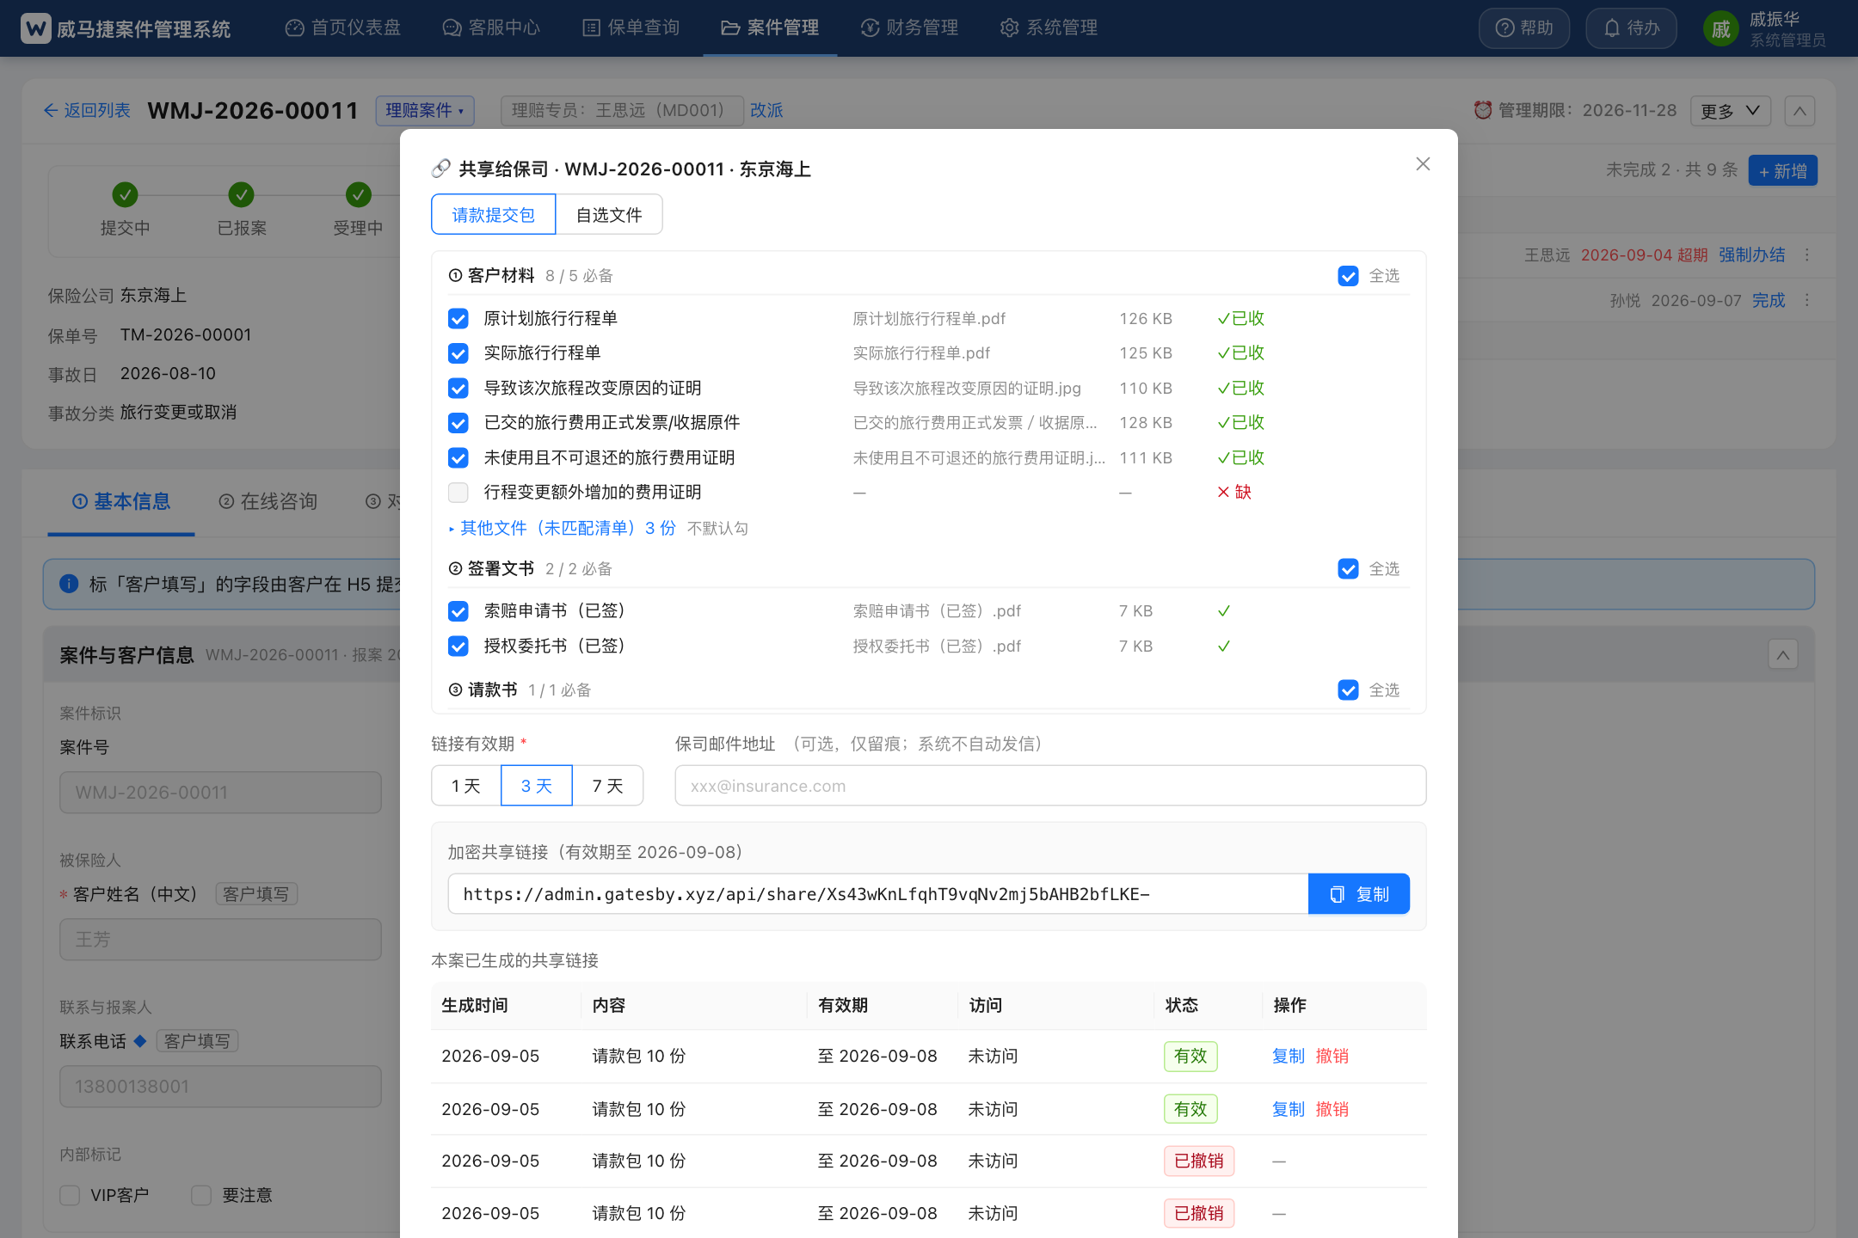The width and height of the screenshot is (1858, 1238).
Task: Click 改派 link beside 理赔专员
Action: [766, 111]
